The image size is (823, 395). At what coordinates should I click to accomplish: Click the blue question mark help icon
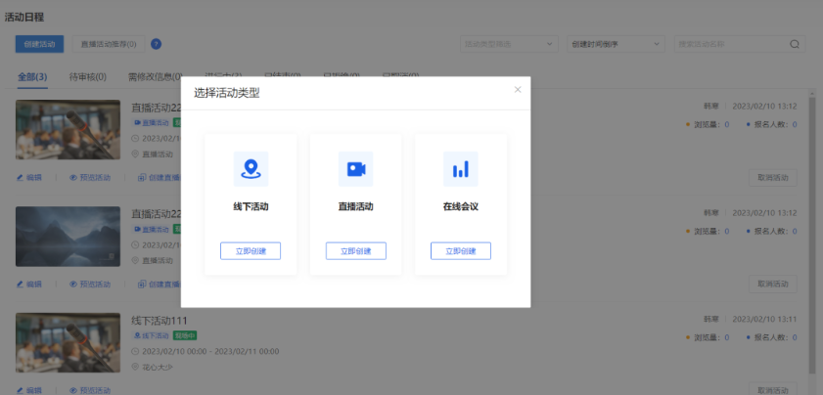[157, 44]
